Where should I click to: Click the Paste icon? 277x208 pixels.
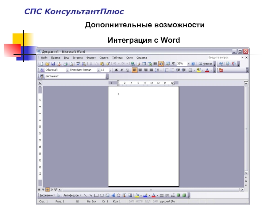[102, 64]
